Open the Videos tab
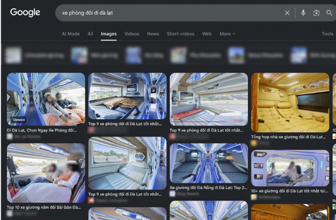Image resolution: width=336 pixels, height=220 pixels. click(x=132, y=34)
